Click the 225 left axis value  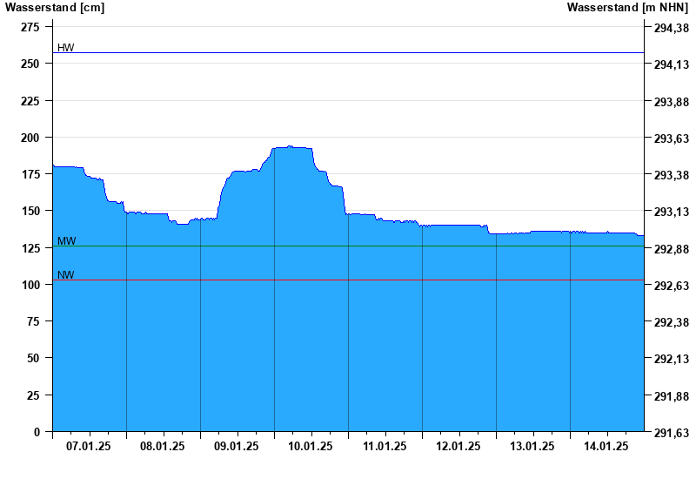[x=30, y=101]
